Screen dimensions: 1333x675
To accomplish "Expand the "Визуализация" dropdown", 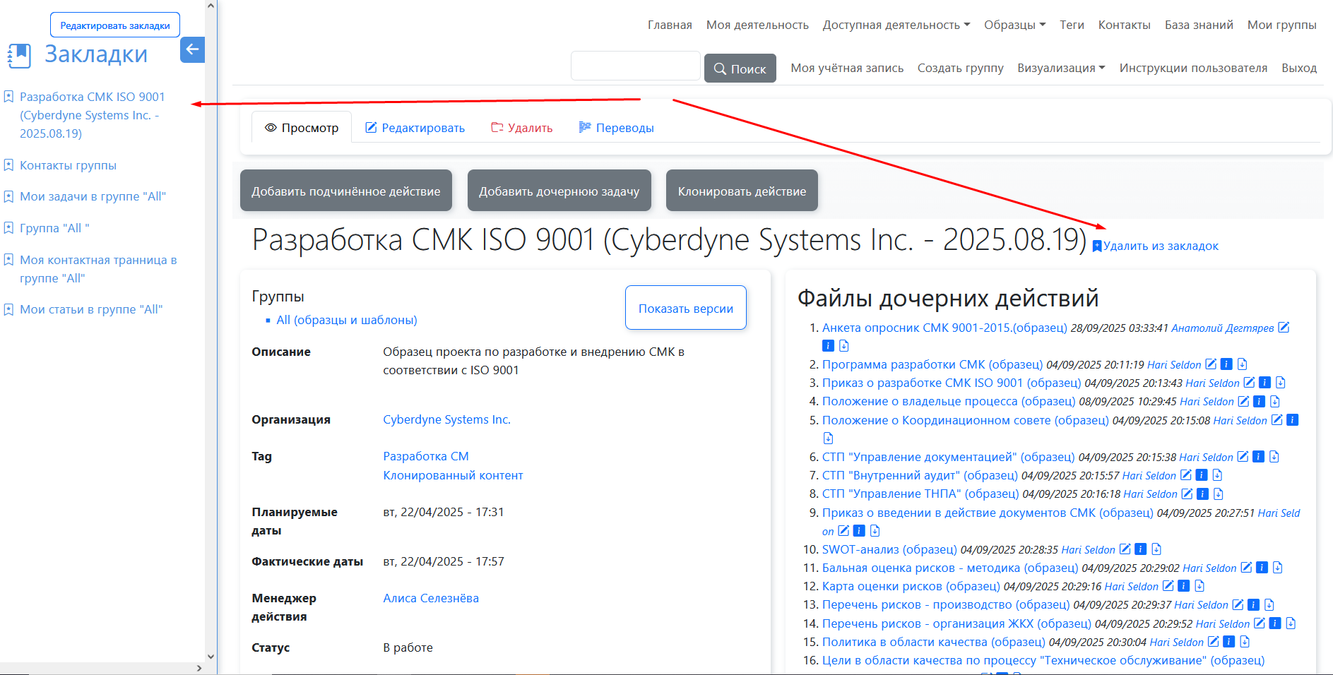I will click(1060, 68).
